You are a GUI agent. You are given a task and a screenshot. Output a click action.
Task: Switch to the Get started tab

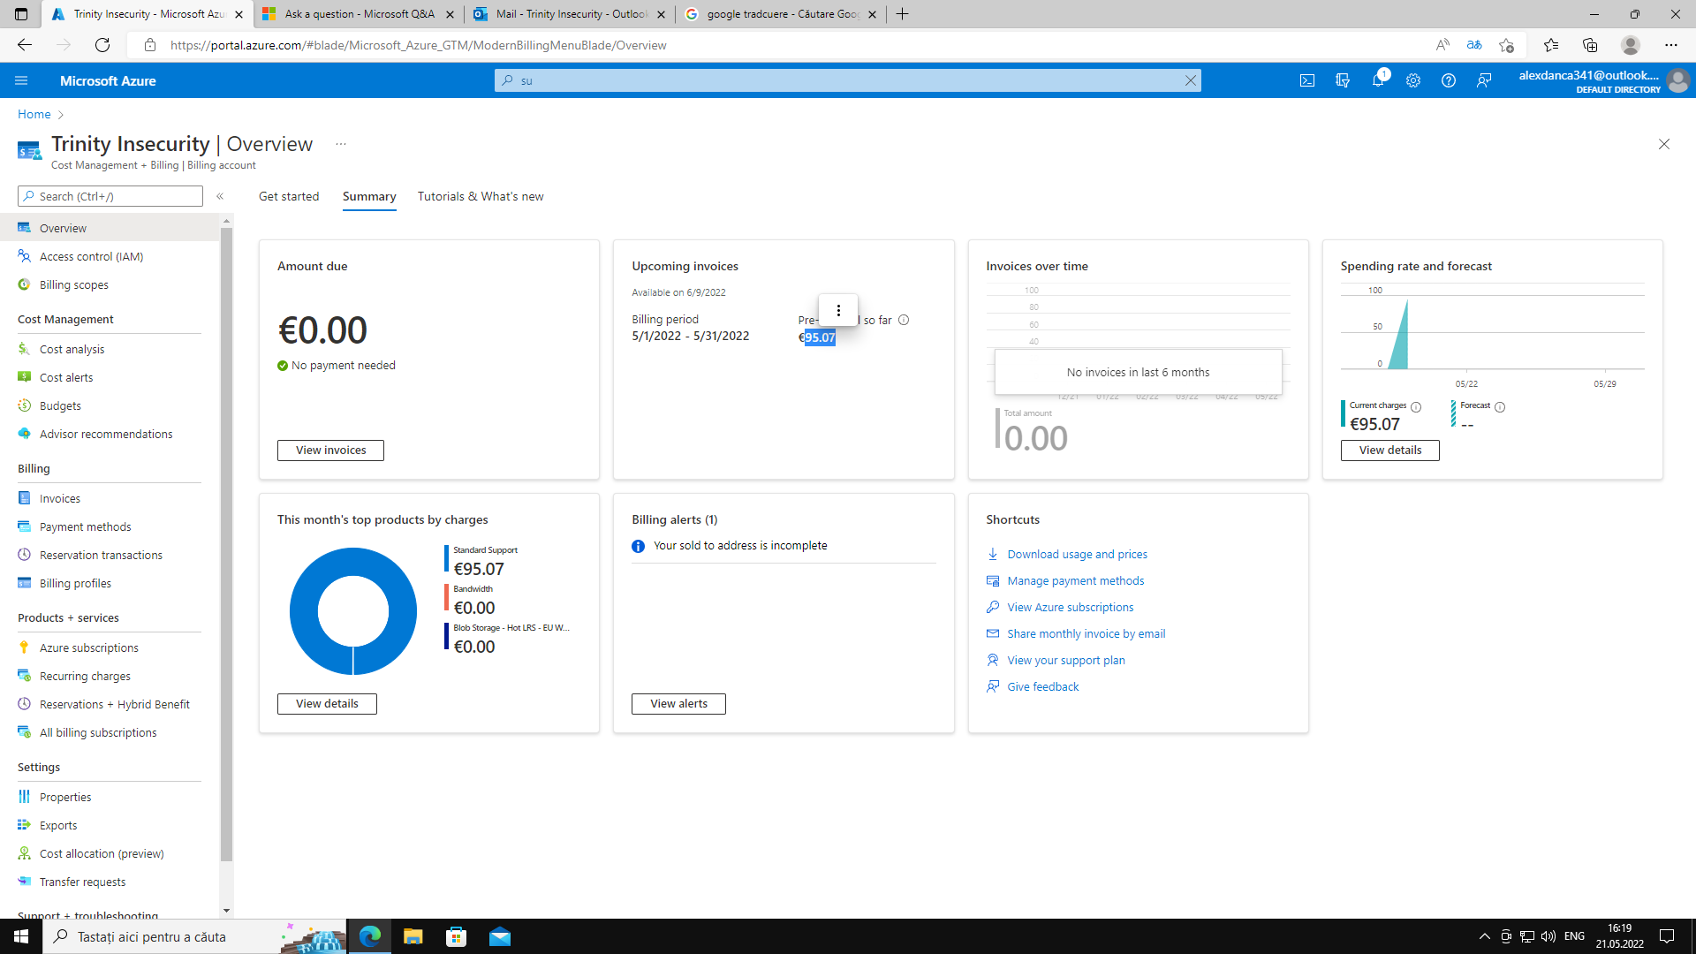(x=289, y=196)
